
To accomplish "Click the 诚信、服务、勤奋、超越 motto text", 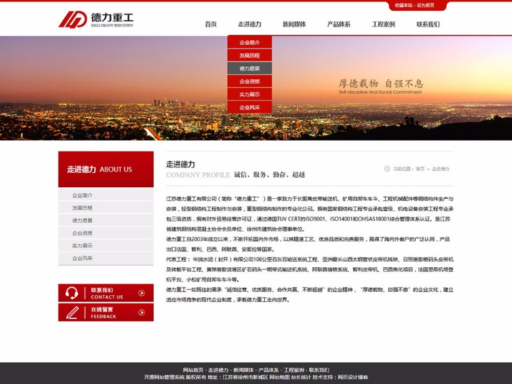I will 270,175.
